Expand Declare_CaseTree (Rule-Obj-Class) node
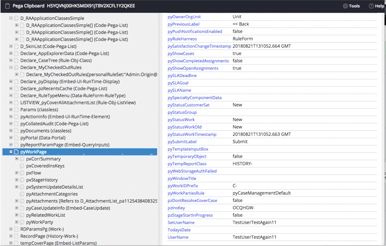386x246 pixels. [11, 60]
